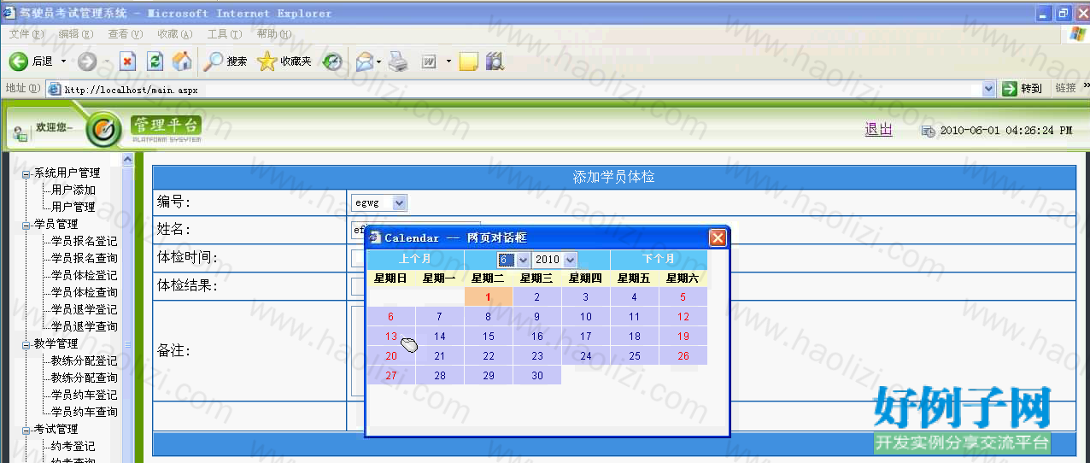Viewport: 1090px width, 463px height.
Task: Click the 管理平台 platform logo
Action: 166,128
